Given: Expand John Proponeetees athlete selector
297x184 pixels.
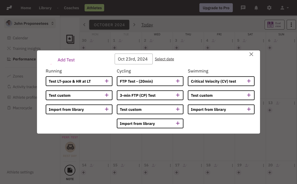Looking at the screenshot, I should [x=30, y=24].
